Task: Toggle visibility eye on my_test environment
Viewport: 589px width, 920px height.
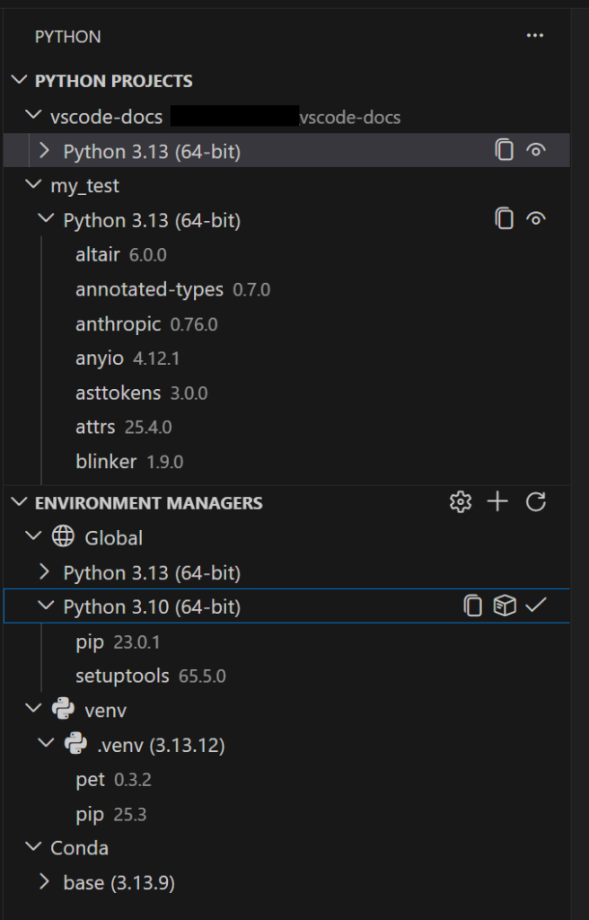Action: [x=535, y=220]
